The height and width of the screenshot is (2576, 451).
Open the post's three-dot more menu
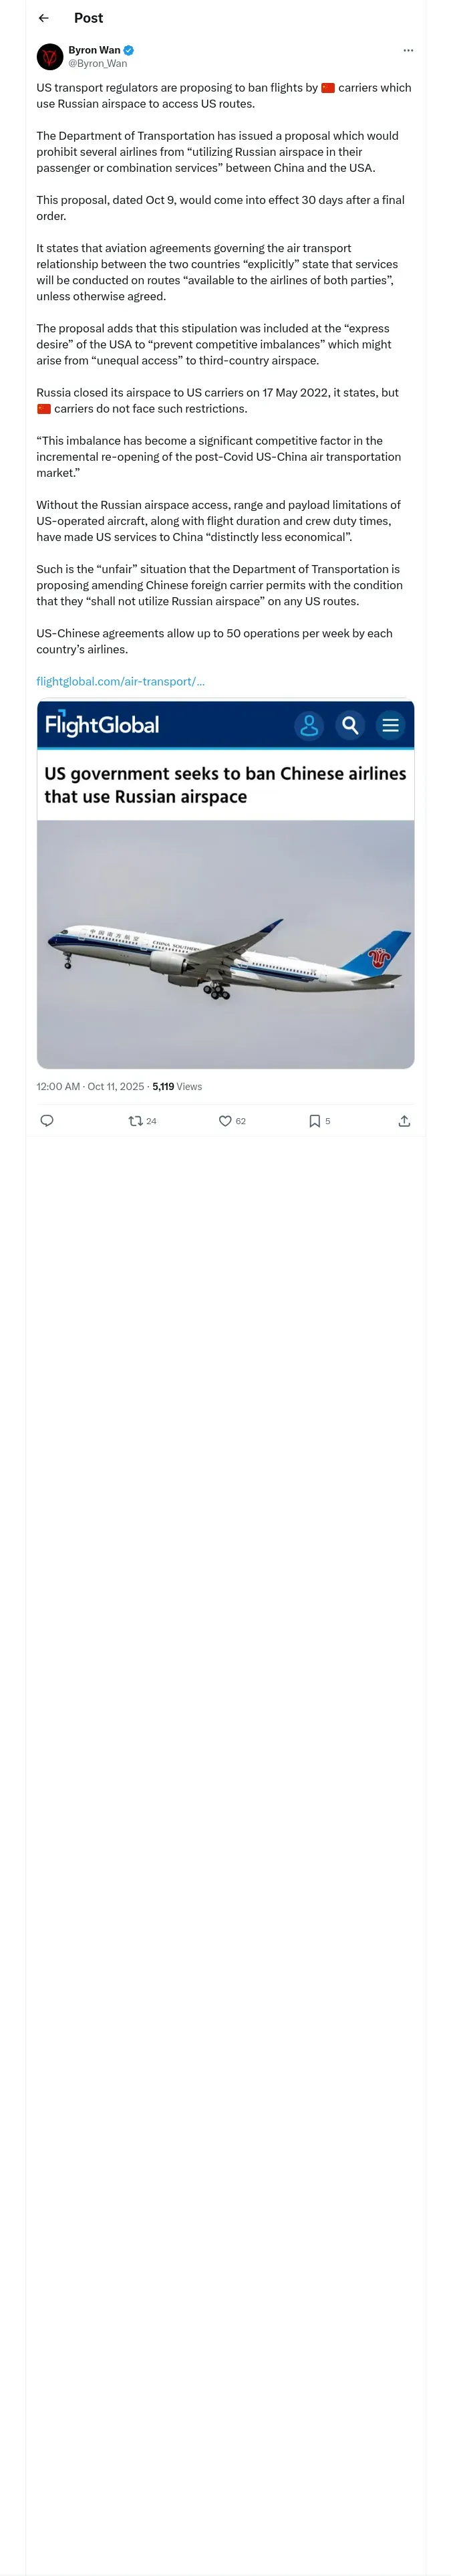(407, 50)
